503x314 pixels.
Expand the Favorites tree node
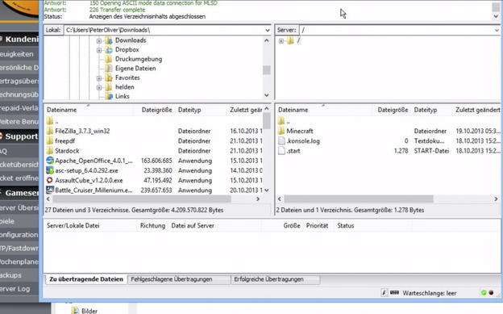pos(99,78)
